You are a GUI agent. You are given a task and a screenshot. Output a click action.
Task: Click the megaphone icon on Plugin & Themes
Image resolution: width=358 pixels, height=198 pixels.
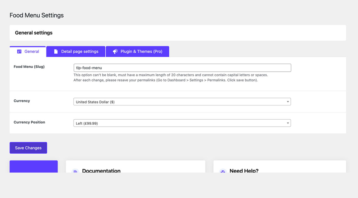(x=115, y=51)
